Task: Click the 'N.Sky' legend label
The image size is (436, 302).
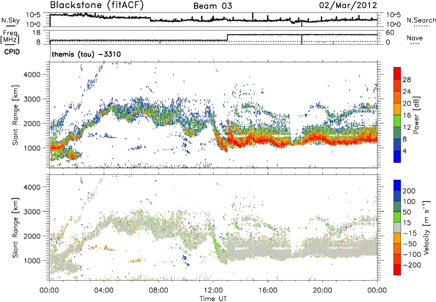Action: [x=10, y=20]
